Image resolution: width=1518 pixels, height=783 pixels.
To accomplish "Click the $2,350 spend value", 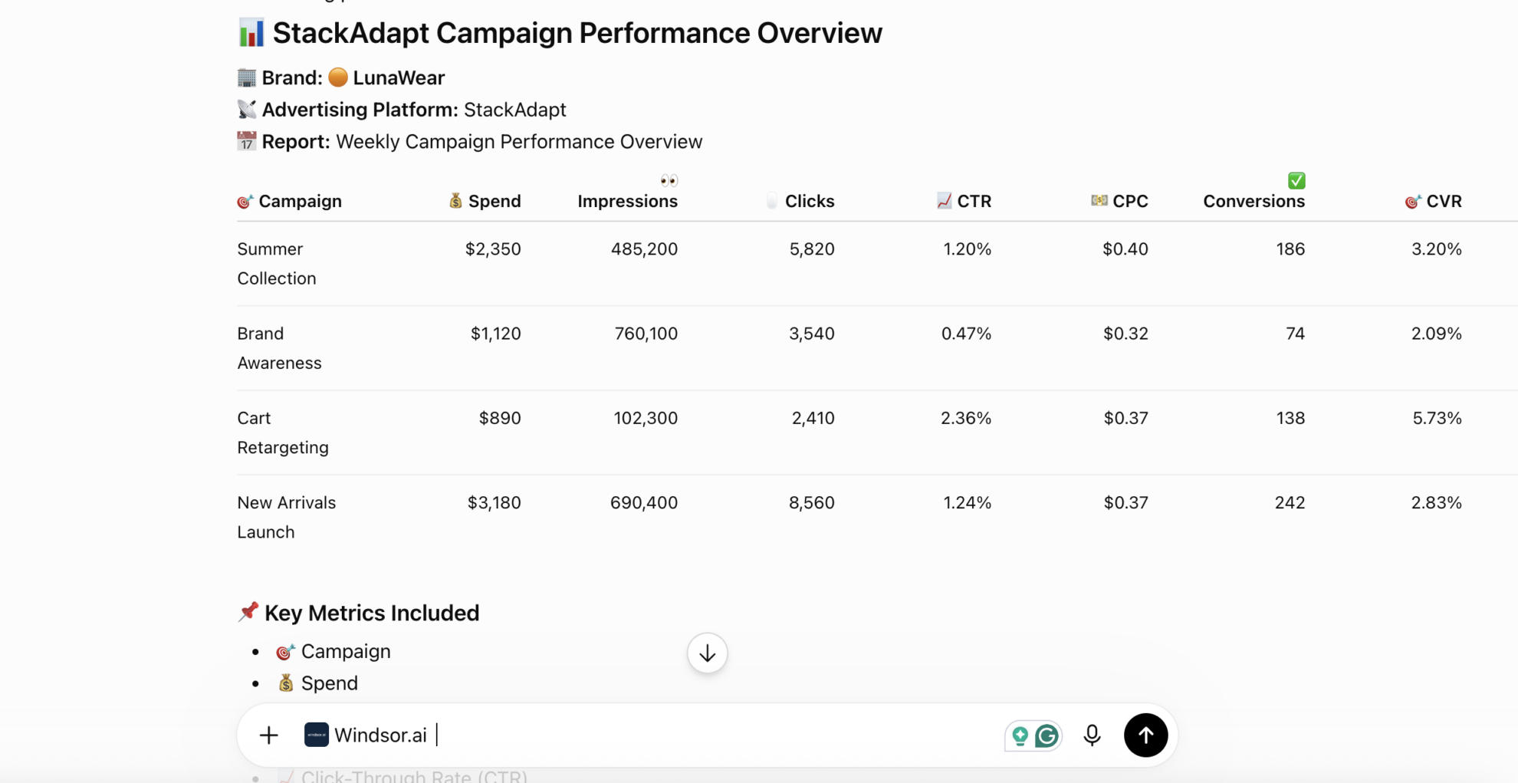I will click(493, 249).
